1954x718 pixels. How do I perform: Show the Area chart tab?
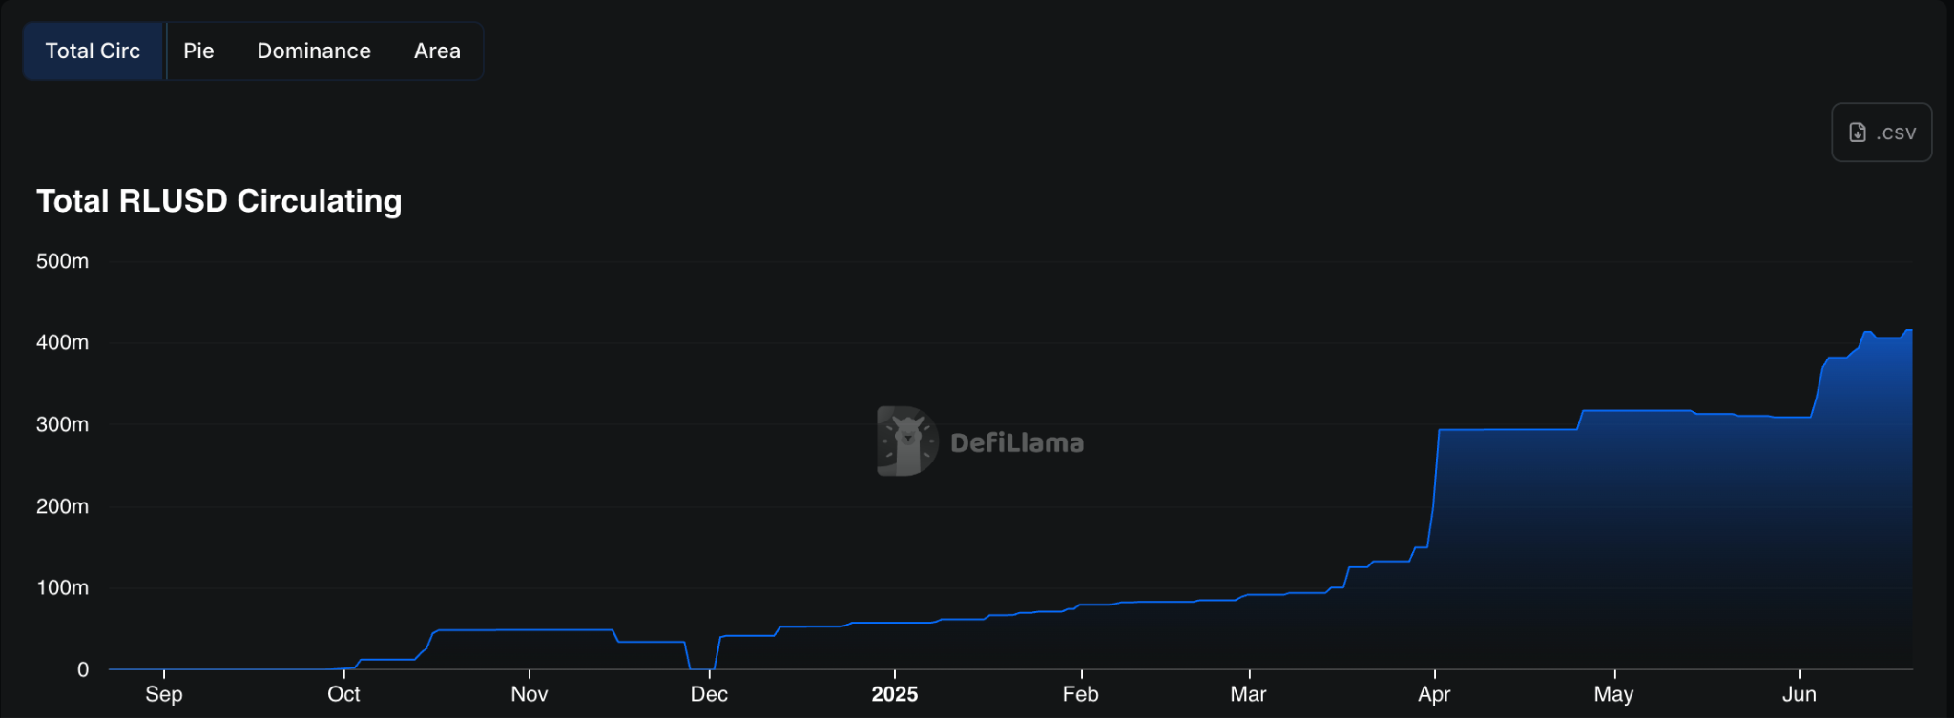437,51
